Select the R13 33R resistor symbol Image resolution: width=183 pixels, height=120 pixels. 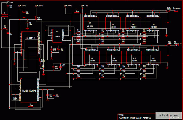click(144, 43)
